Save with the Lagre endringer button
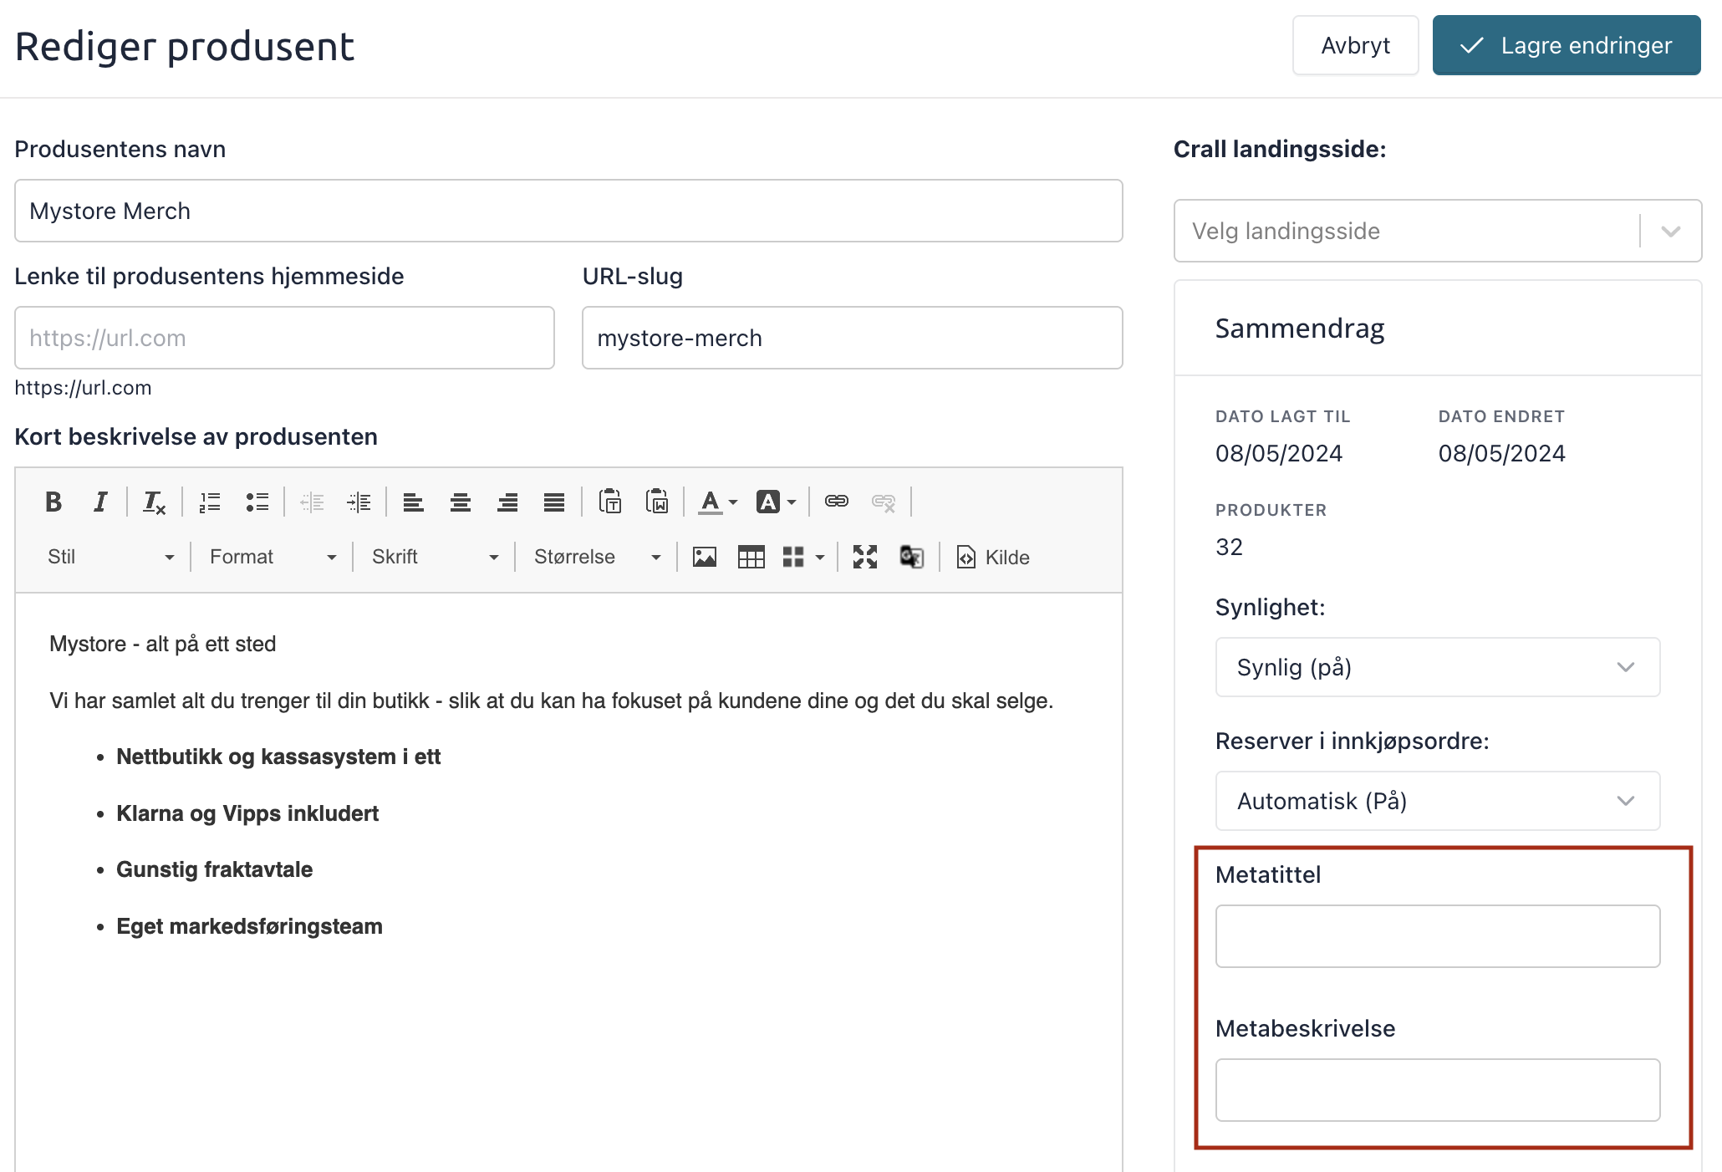The height and width of the screenshot is (1172, 1722). 1567,45
